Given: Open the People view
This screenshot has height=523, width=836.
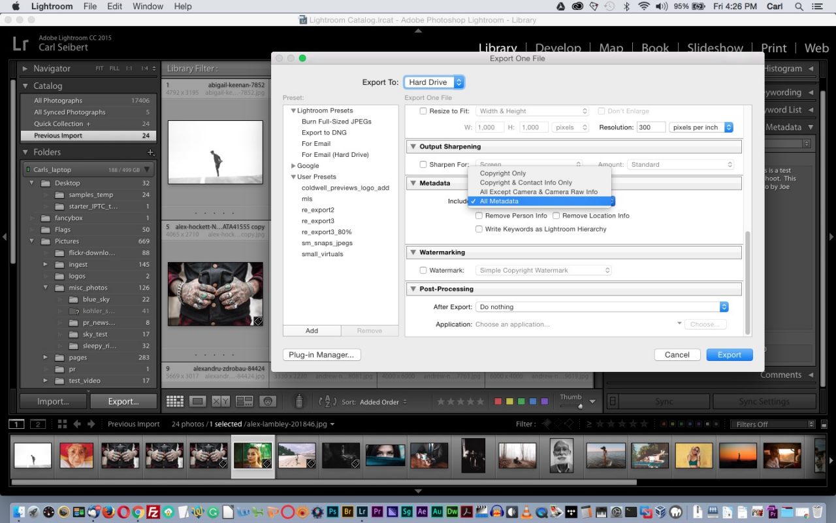Looking at the screenshot, I should [x=267, y=400].
